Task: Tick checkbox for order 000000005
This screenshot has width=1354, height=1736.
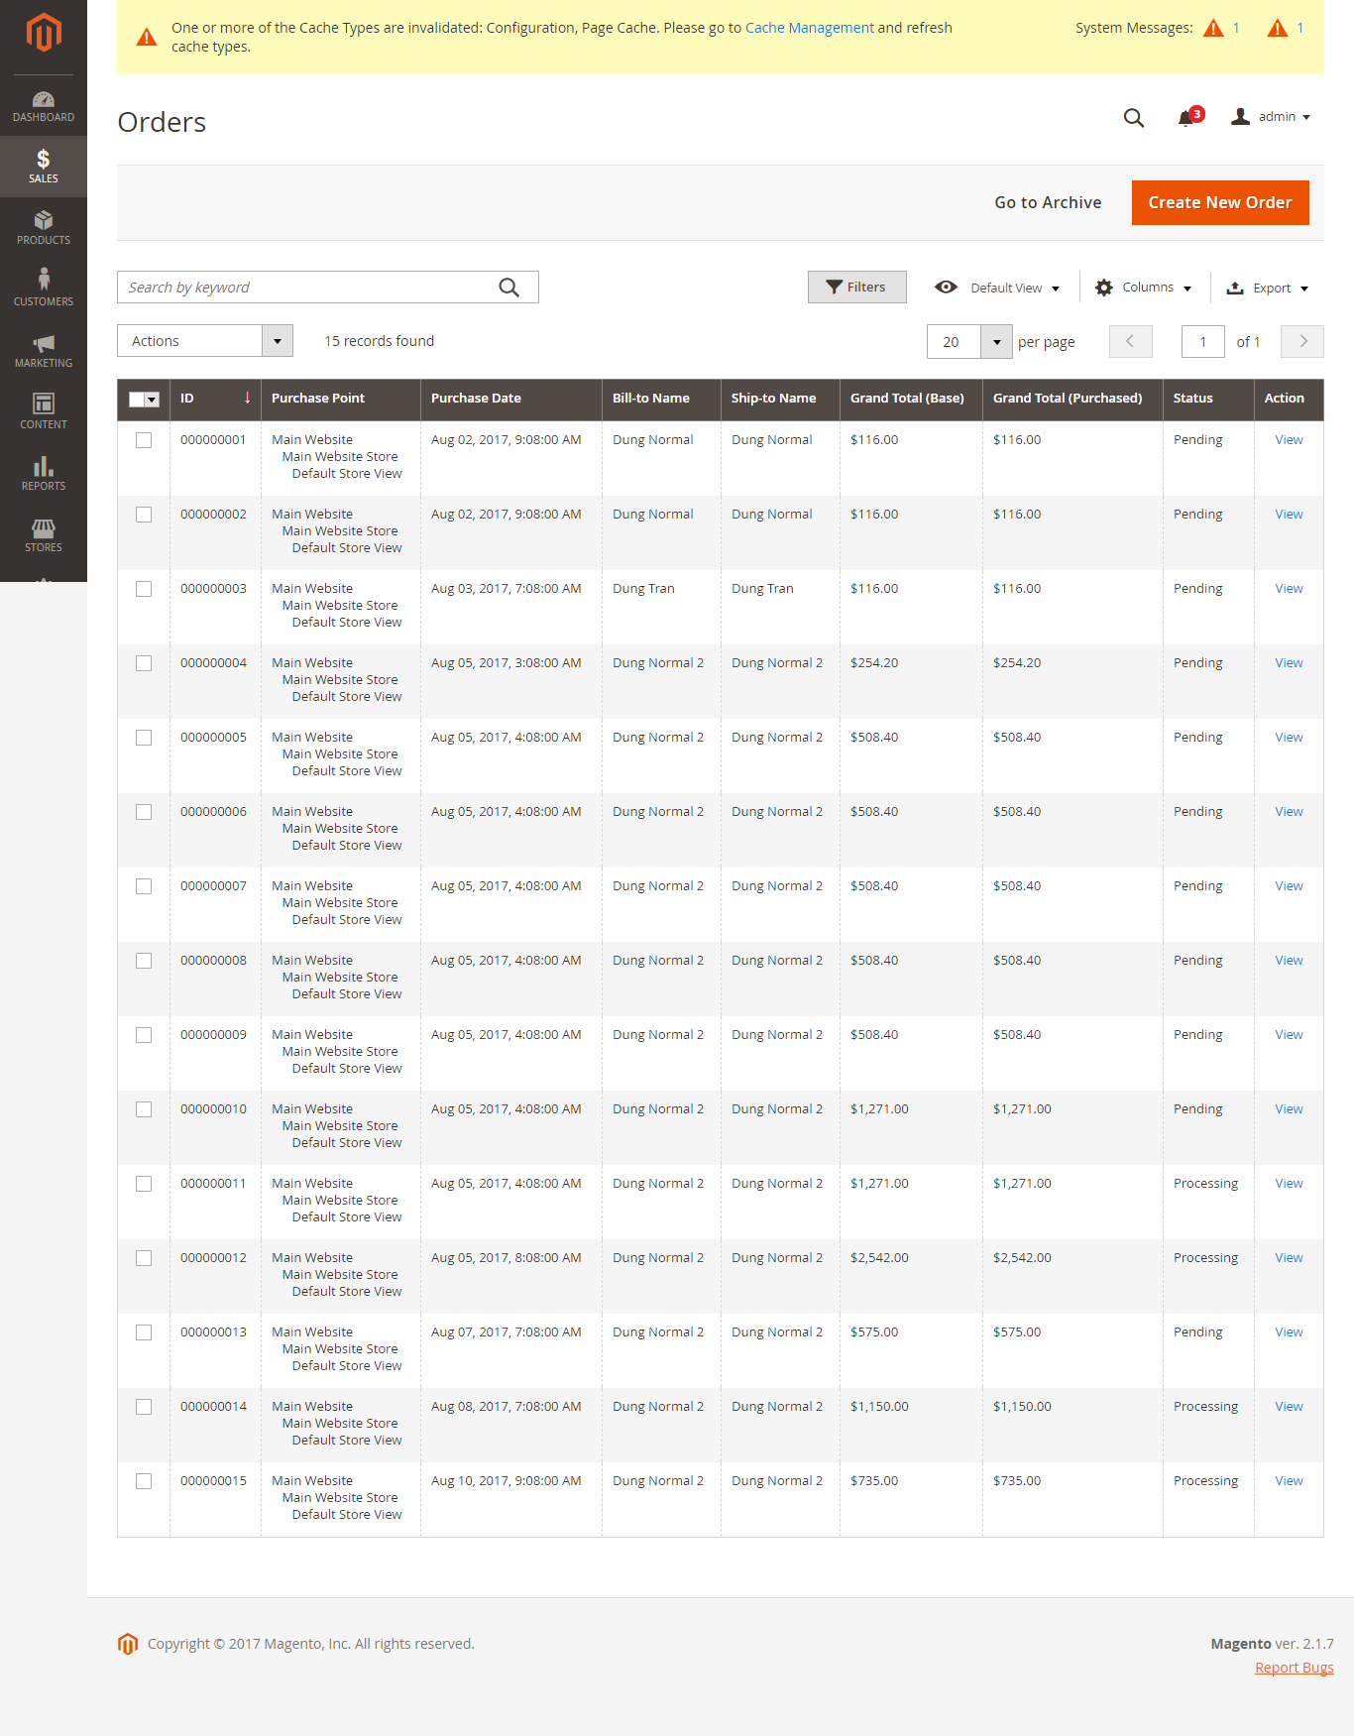Action: coord(144,738)
